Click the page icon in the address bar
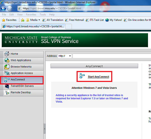This screenshot has width=151, height=139. point(20,8)
